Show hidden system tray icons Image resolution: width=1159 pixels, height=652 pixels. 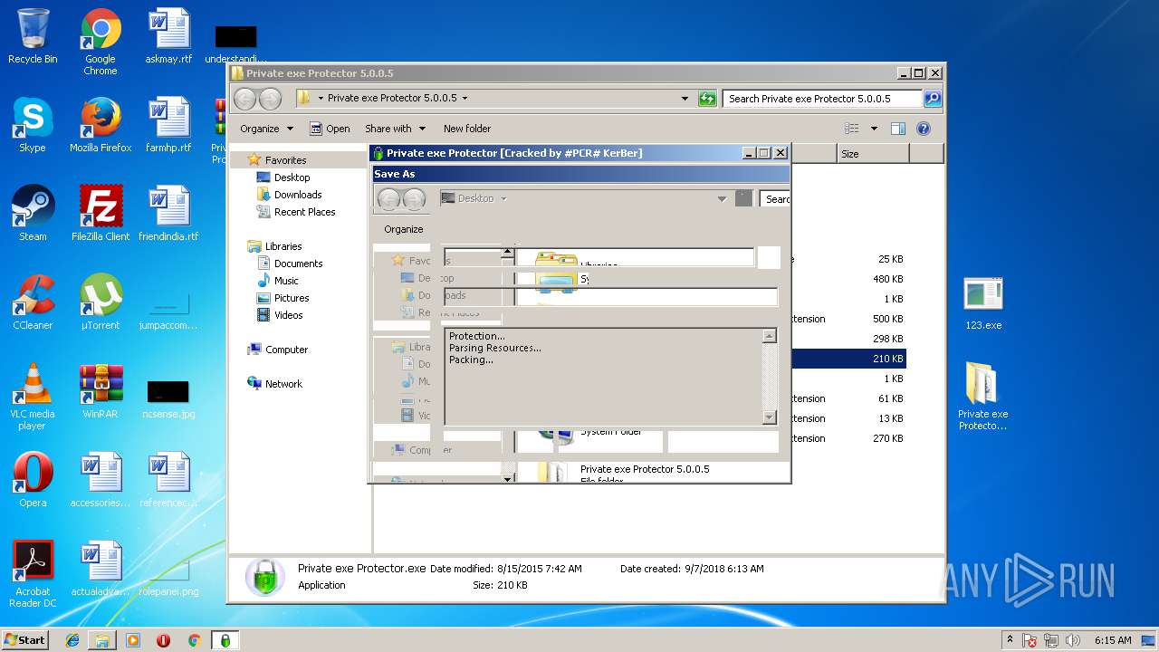click(x=1011, y=640)
